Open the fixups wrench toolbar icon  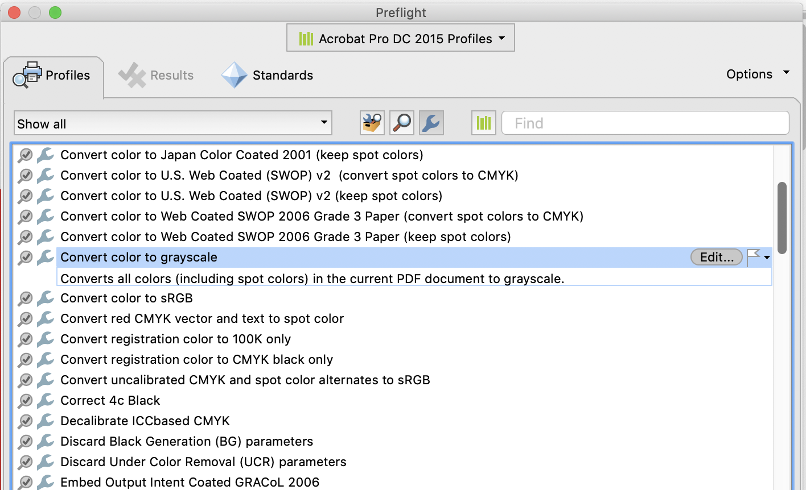(431, 123)
